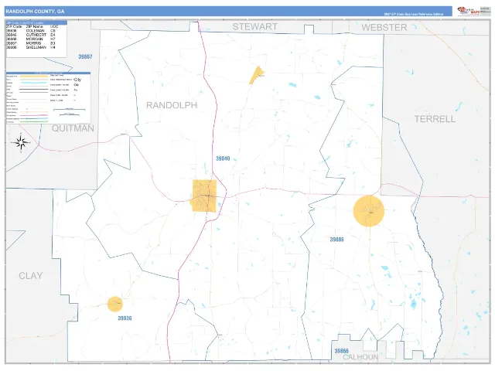Click the green line swatch at legend bottom
This screenshot has height=371, width=495.
click(34, 121)
